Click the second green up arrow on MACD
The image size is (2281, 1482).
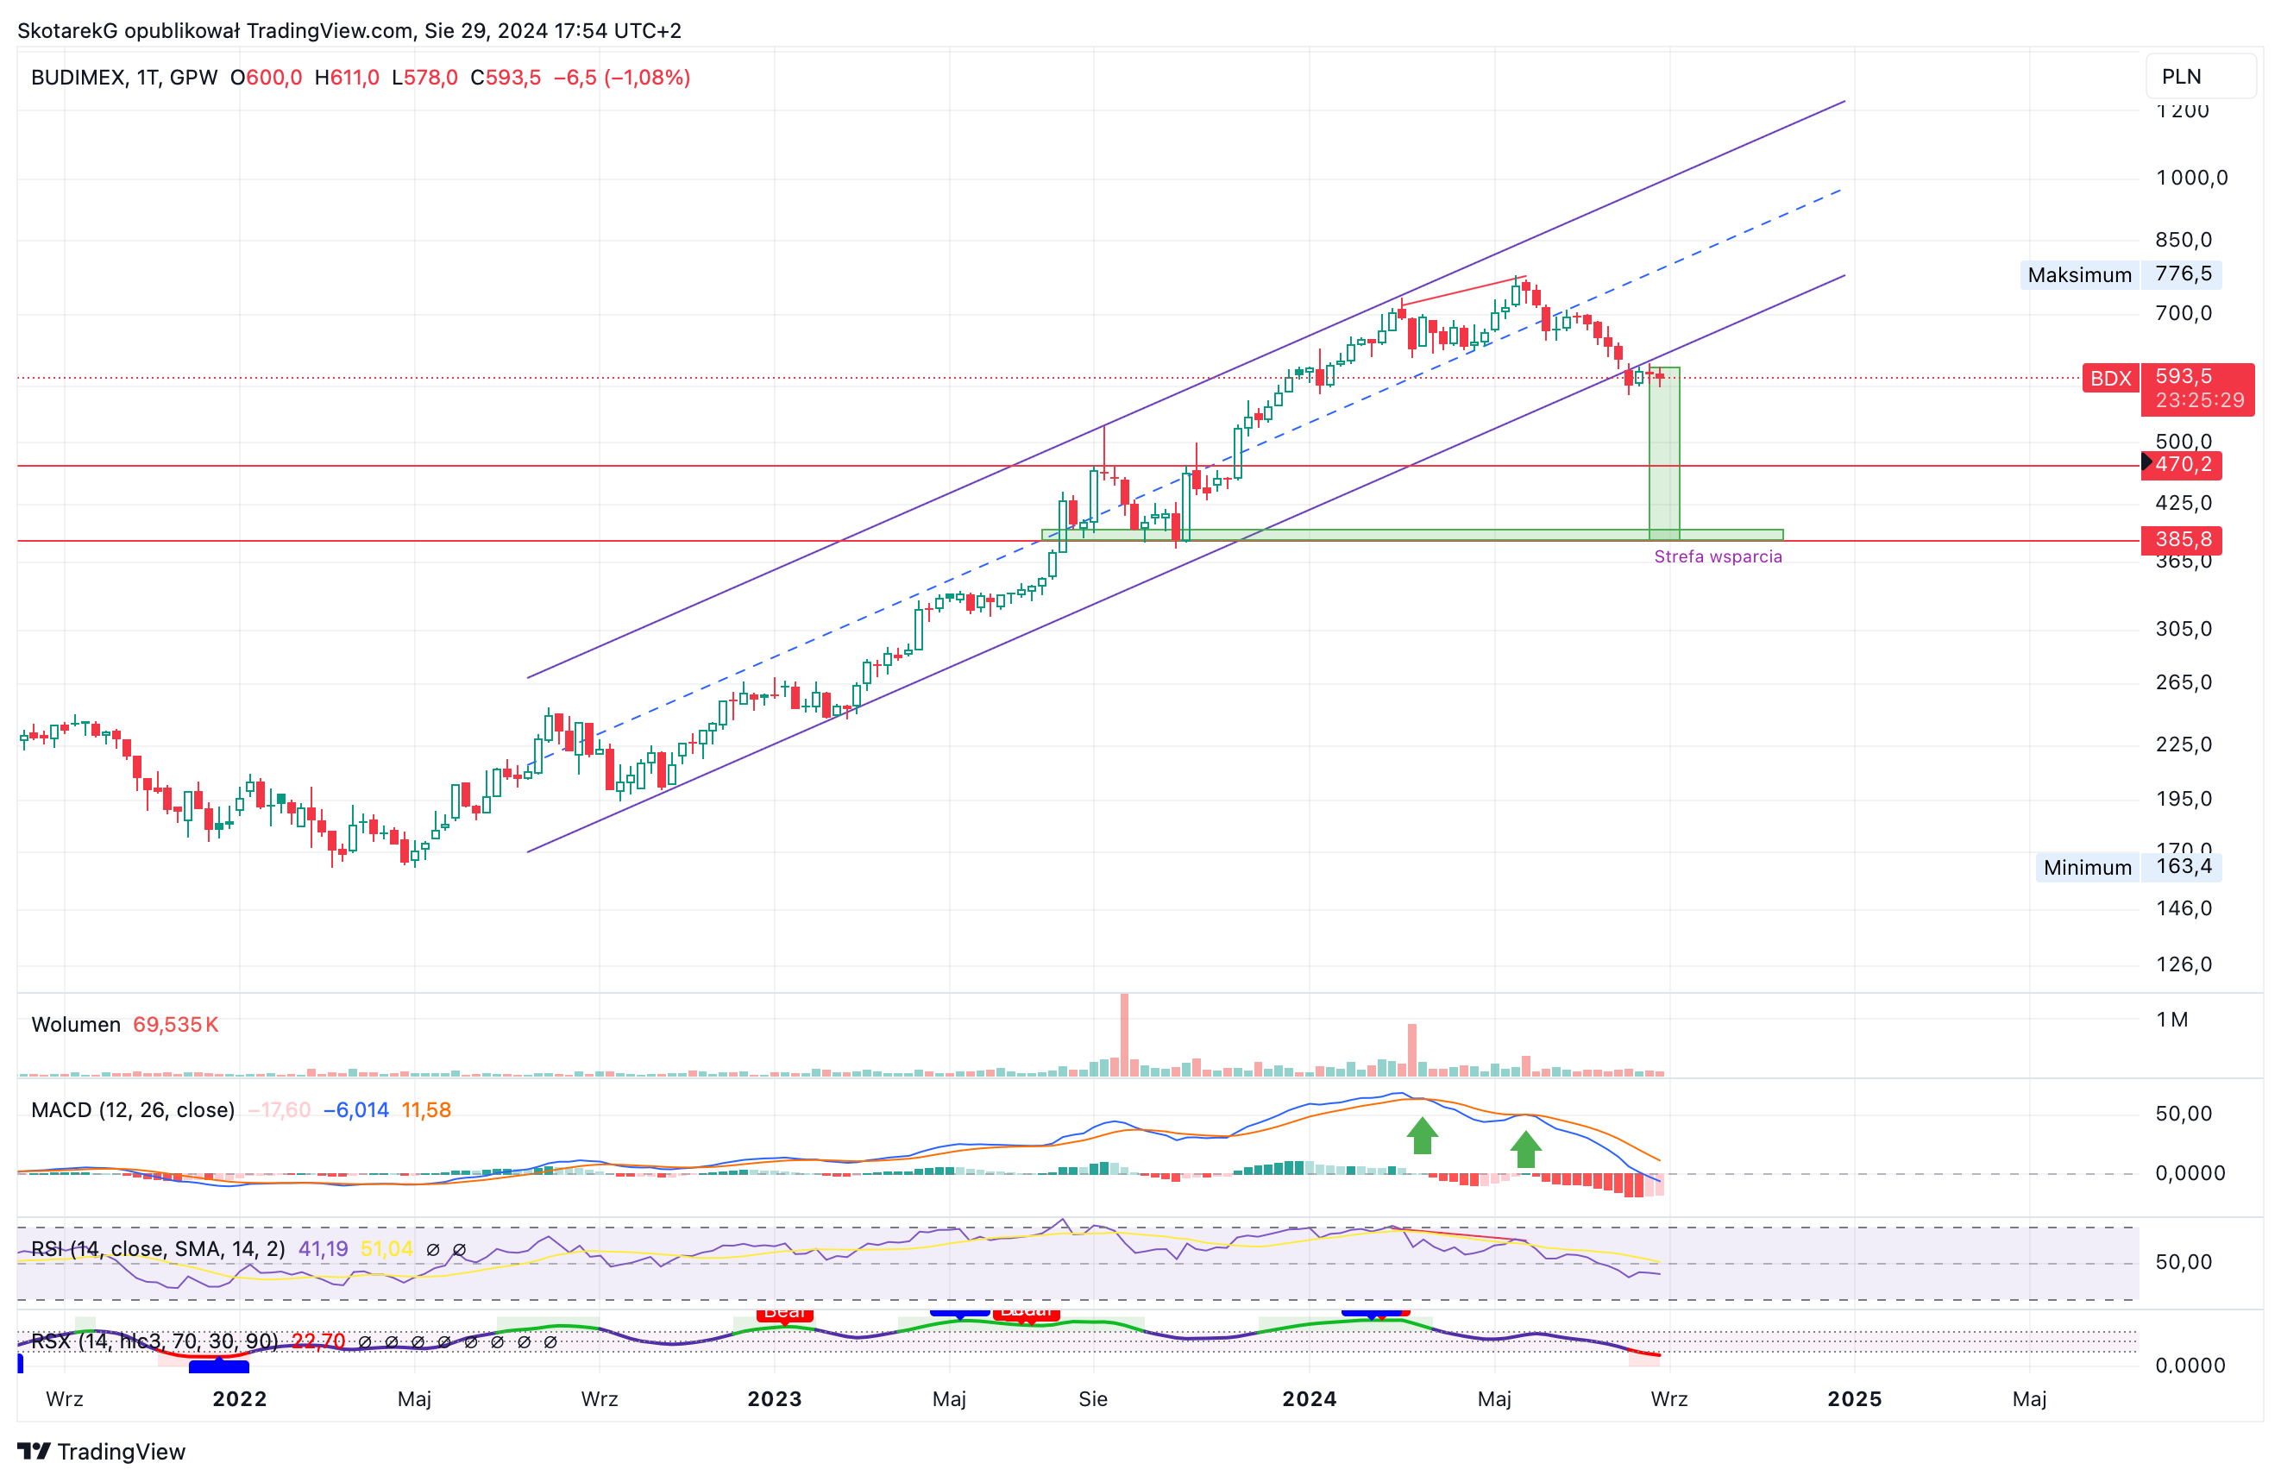pos(1526,1149)
